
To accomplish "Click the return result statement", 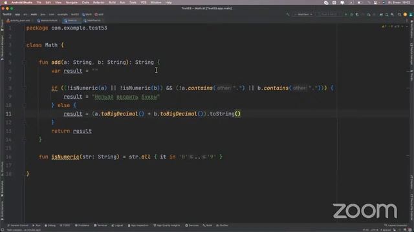I will (72, 131).
